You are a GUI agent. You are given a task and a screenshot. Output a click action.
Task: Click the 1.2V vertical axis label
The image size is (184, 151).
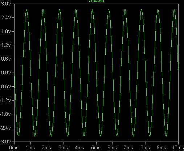coord(6,45)
